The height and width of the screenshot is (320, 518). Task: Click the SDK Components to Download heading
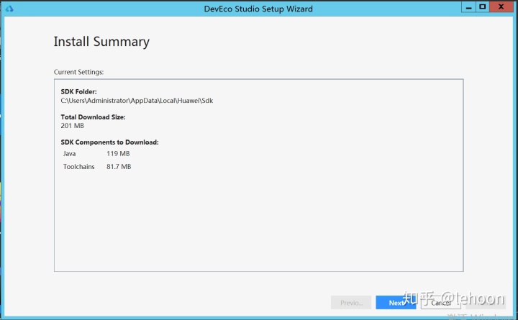click(x=109, y=142)
